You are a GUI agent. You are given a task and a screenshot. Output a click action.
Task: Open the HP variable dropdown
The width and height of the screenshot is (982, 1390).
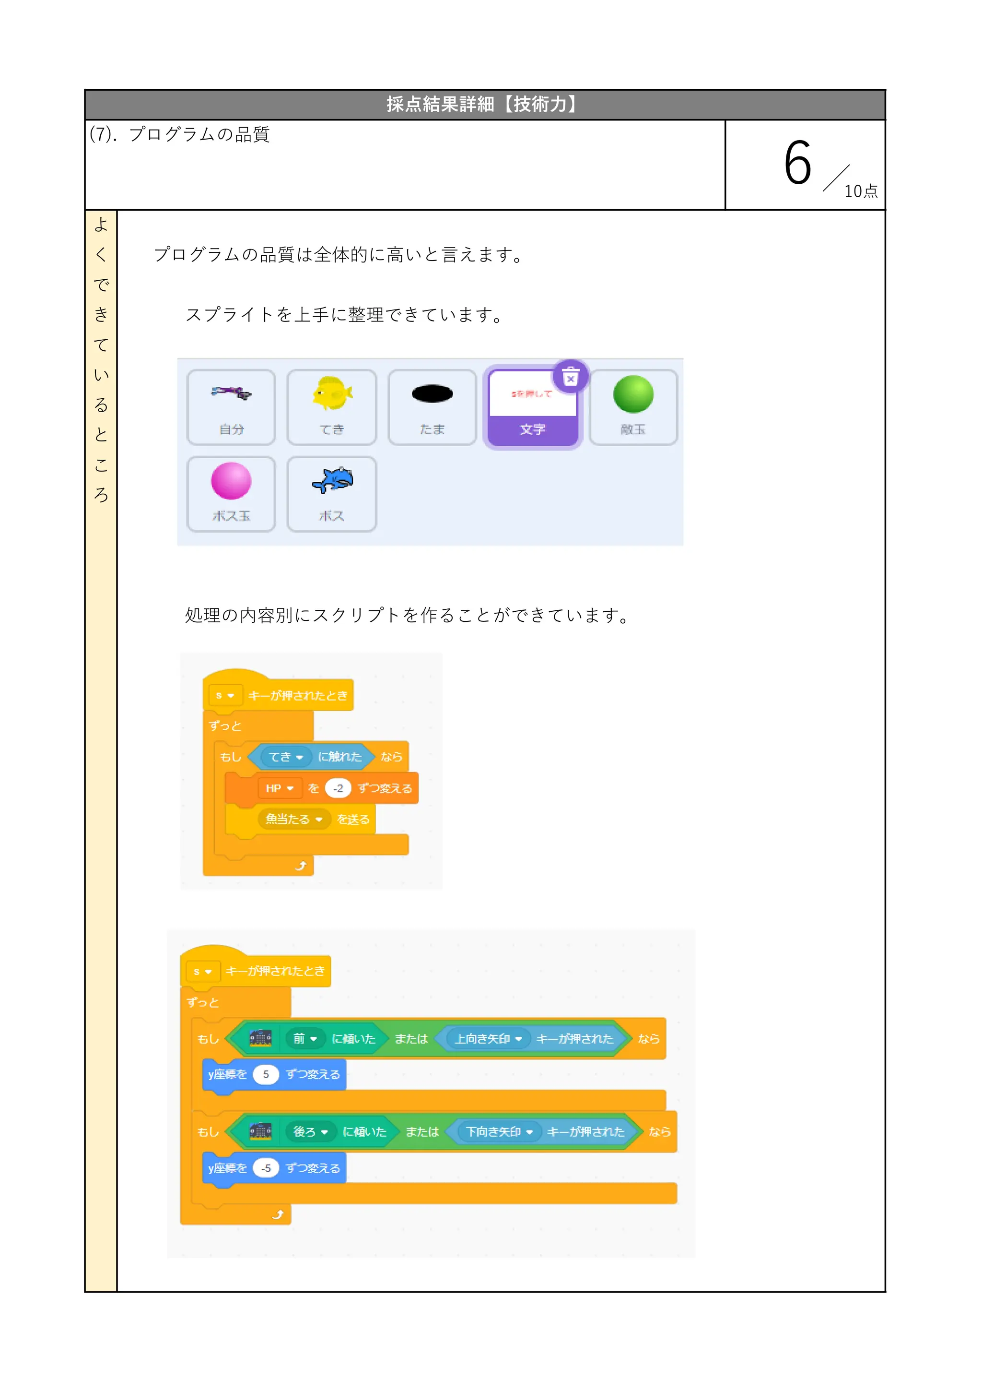(280, 788)
